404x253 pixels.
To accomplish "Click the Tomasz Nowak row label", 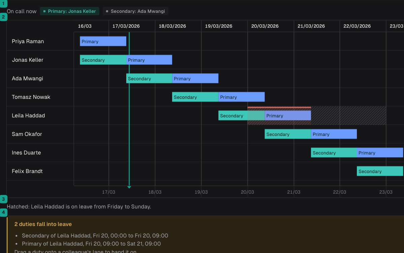I will click(31, 97).
